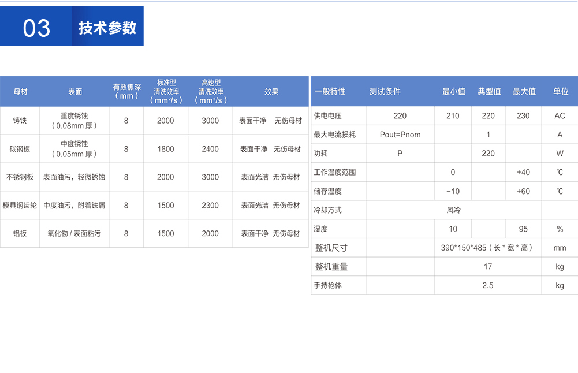Click the 表面油污，轻微锈蚀 cell
Screen dimensions: 578x373
(74, 177)
